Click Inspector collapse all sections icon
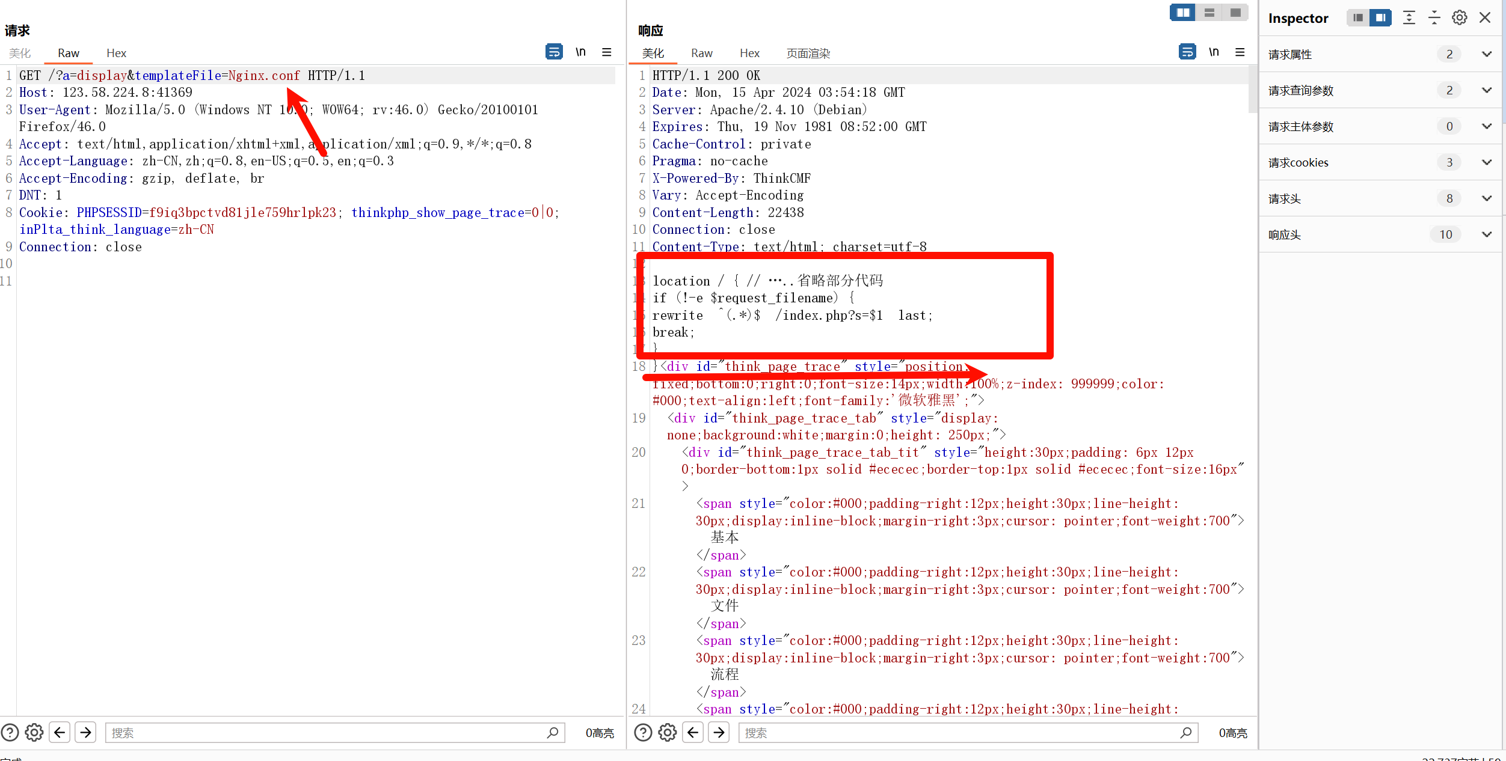1506x761 pixels. (x=1434, y=18)
